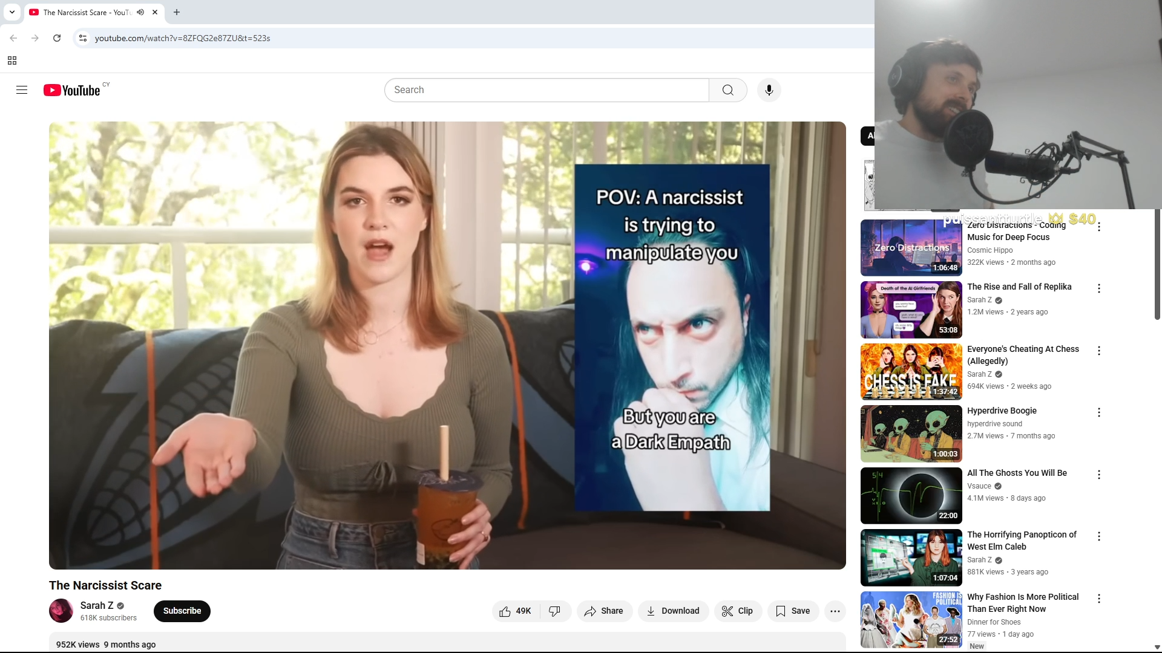View site information icon in address bar

(83, 38)
